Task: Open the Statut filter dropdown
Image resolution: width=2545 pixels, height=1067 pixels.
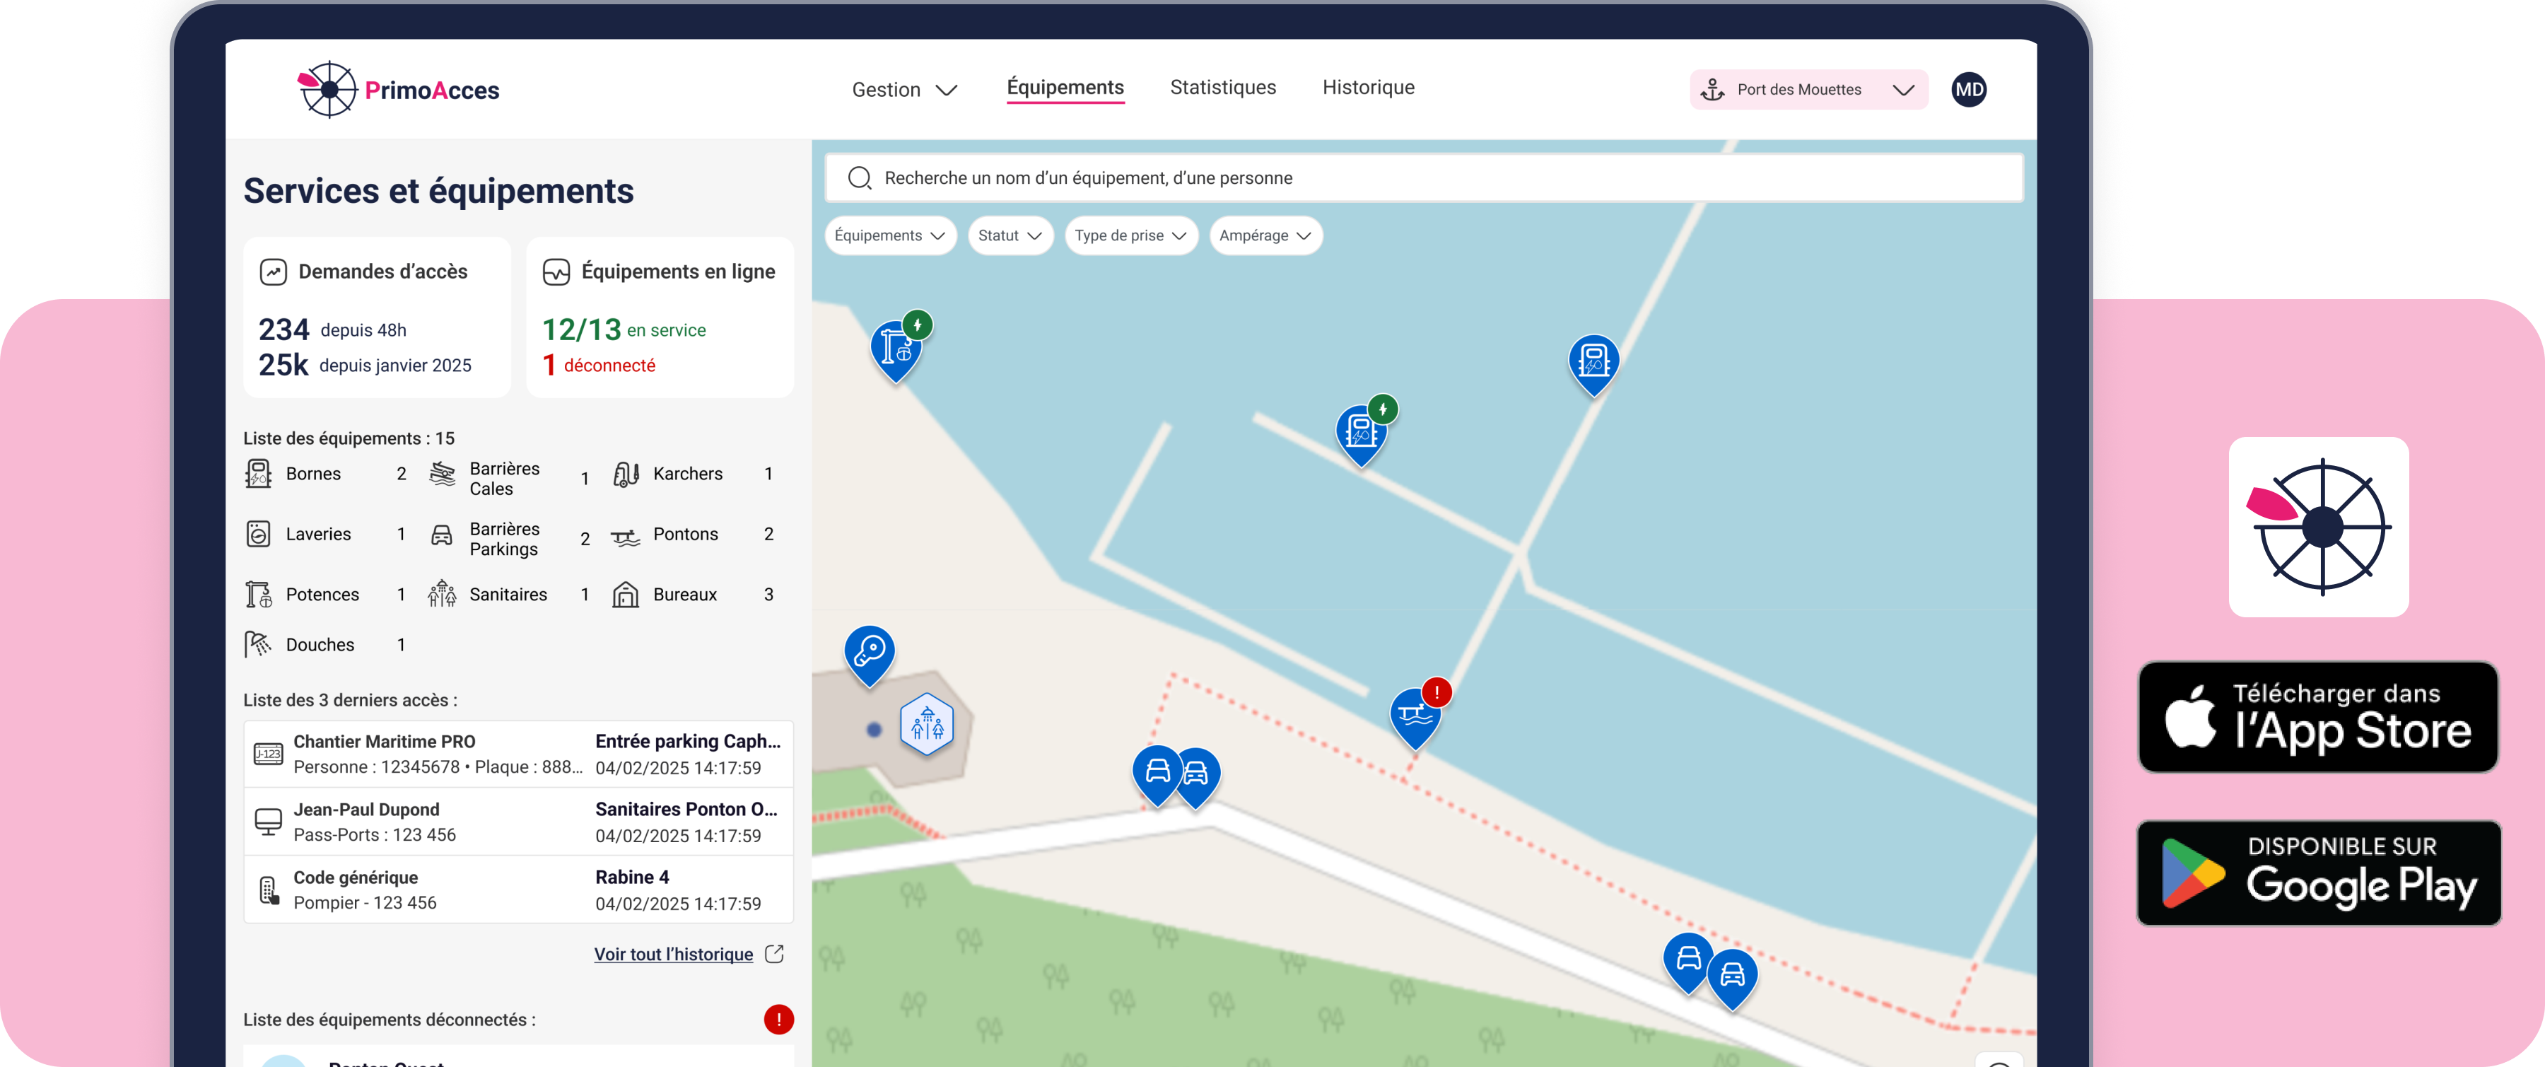Action: pyautogui.click(x=1010, y=235)
